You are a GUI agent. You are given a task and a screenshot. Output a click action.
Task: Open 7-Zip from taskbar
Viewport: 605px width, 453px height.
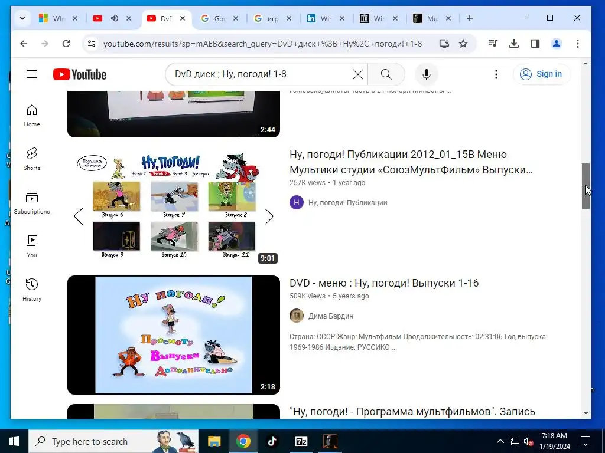pyautogui.click(x=301, y=441)
